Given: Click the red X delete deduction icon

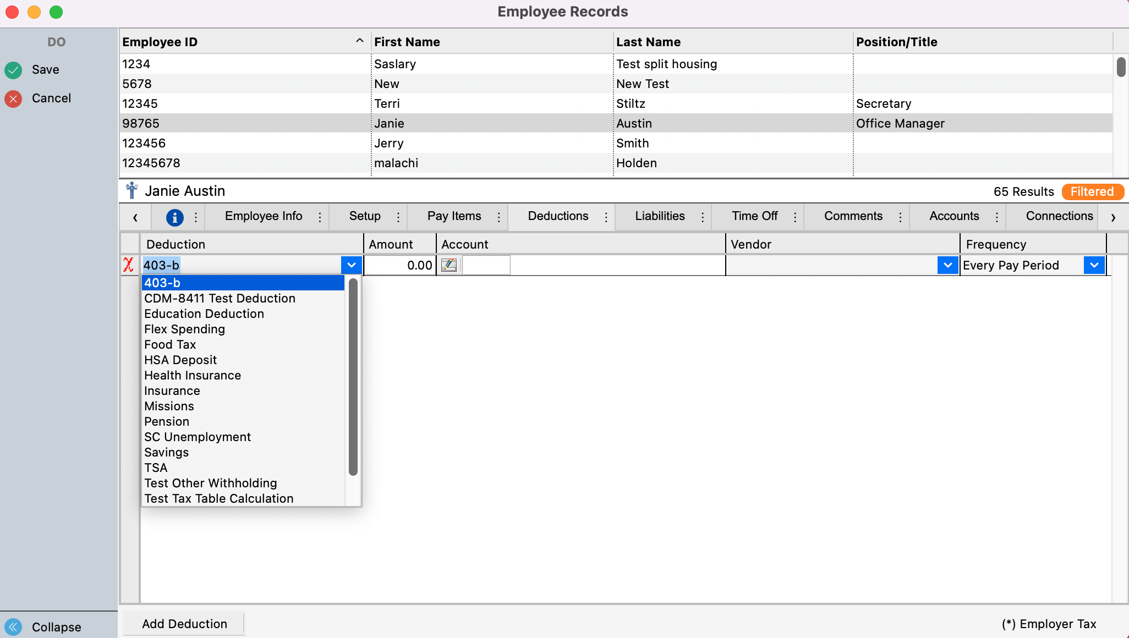Looking at the screenshot, I should [129, 265].
